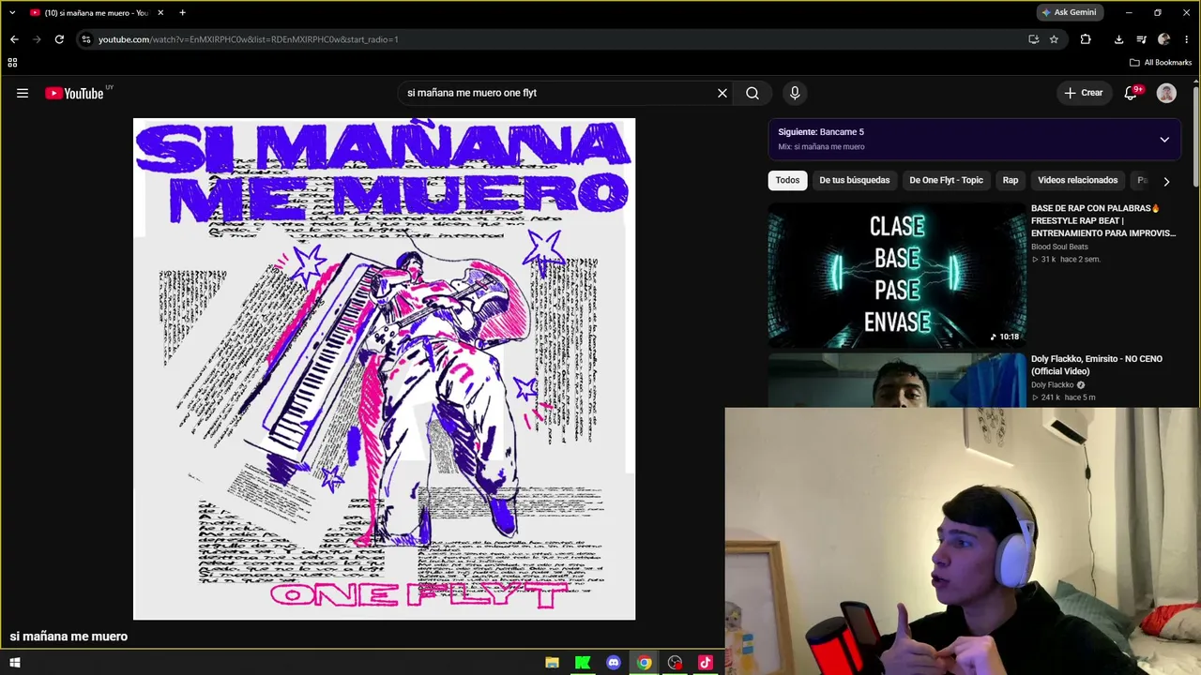Show more filter chips with right arrow
Screen dimensions: 1201x675
coord(1166,181)
